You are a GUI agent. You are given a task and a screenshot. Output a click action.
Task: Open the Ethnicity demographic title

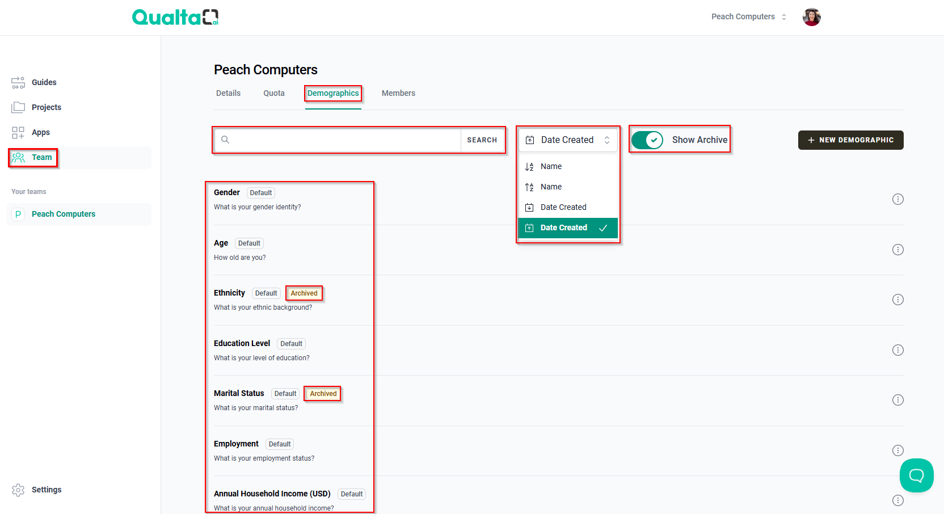point(229,293)
